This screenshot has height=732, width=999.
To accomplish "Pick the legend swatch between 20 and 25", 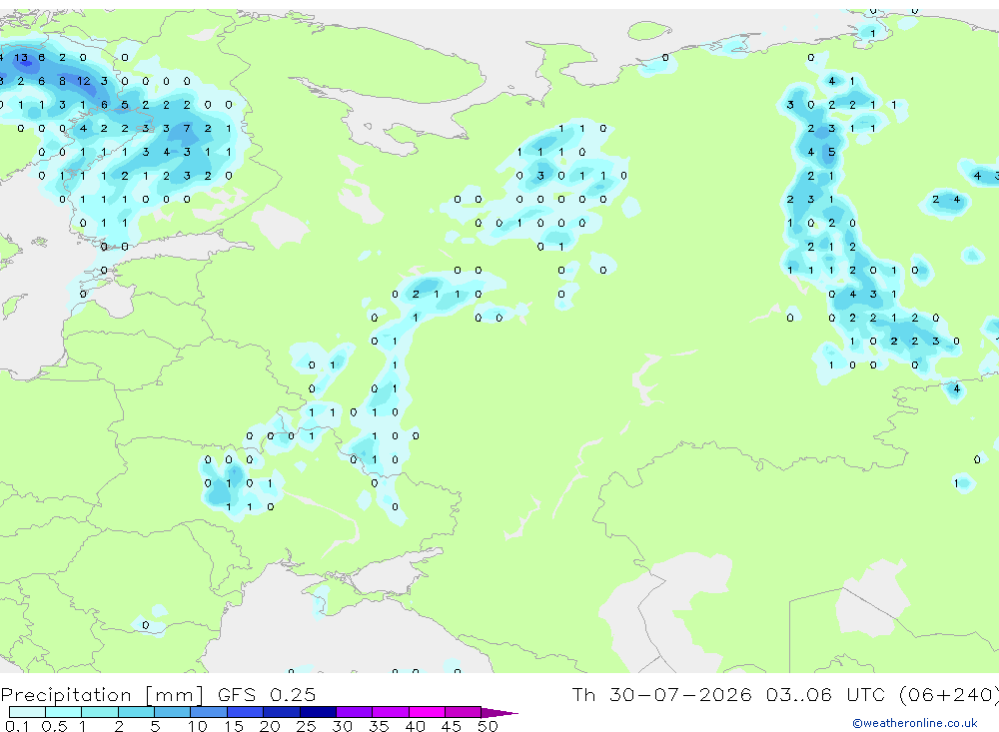I will coord(281,712).
